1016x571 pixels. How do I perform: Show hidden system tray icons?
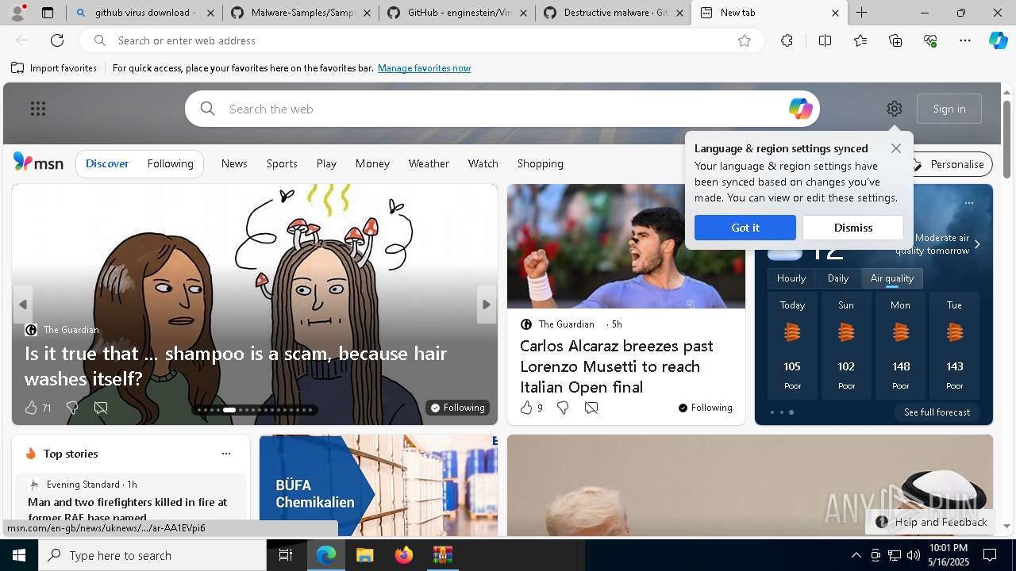point(856,555)
